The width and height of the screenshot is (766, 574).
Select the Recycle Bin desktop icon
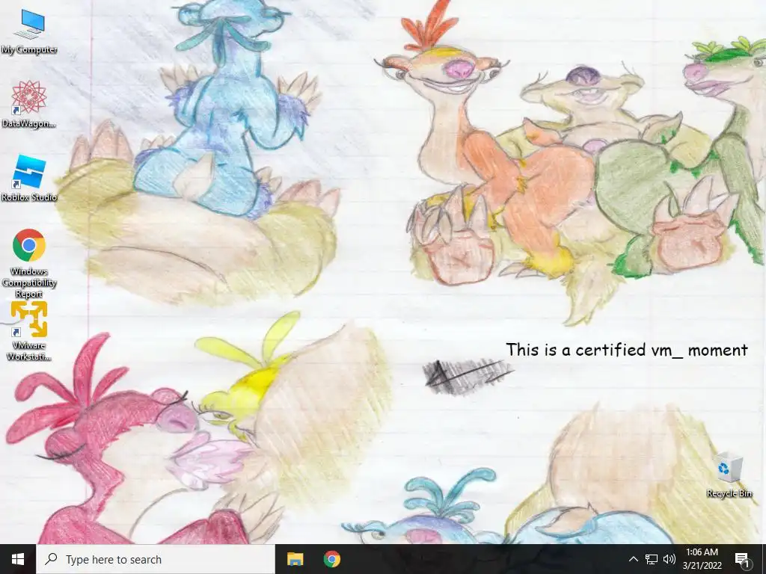(x=729, y=475)
